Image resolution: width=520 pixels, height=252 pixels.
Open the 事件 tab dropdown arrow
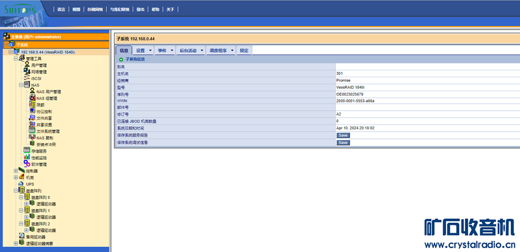pos(172,51)
